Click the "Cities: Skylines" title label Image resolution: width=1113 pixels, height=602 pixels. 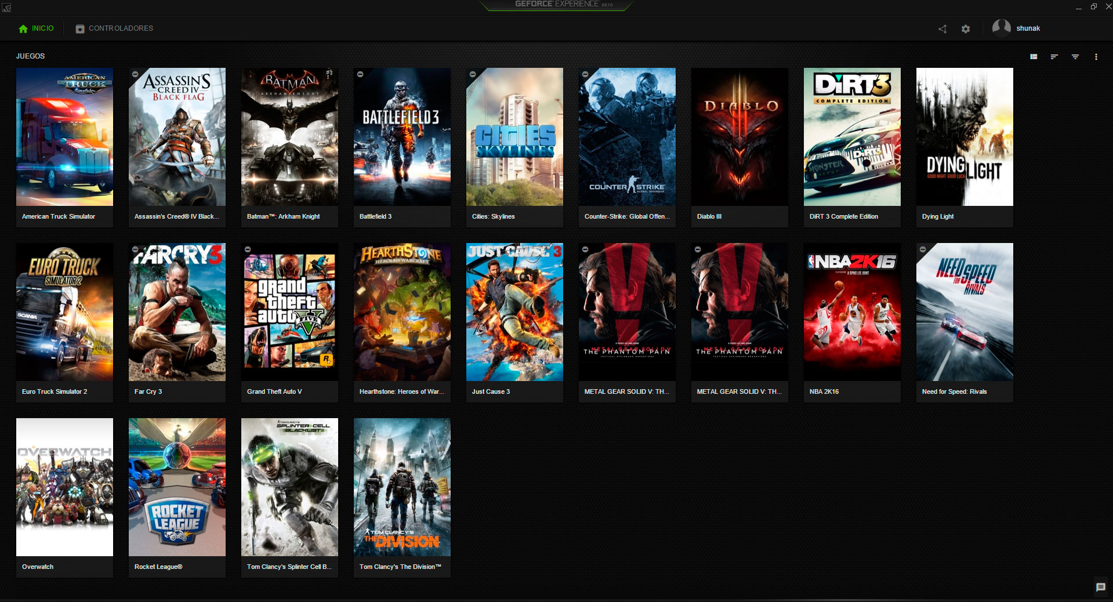tap(493, 216)
